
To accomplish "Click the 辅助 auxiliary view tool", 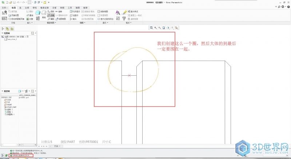I will pos(51,19).
